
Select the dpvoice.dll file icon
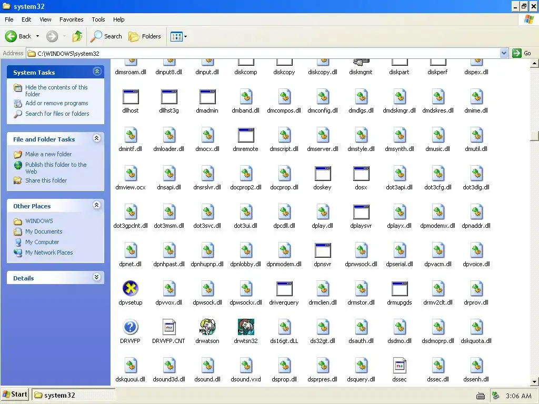pos(476,251)
